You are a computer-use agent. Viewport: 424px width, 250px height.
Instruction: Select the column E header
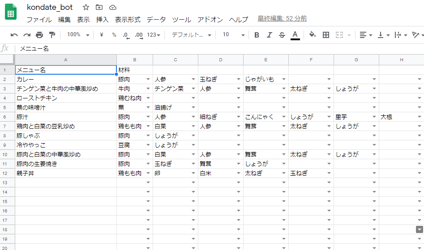266,59
